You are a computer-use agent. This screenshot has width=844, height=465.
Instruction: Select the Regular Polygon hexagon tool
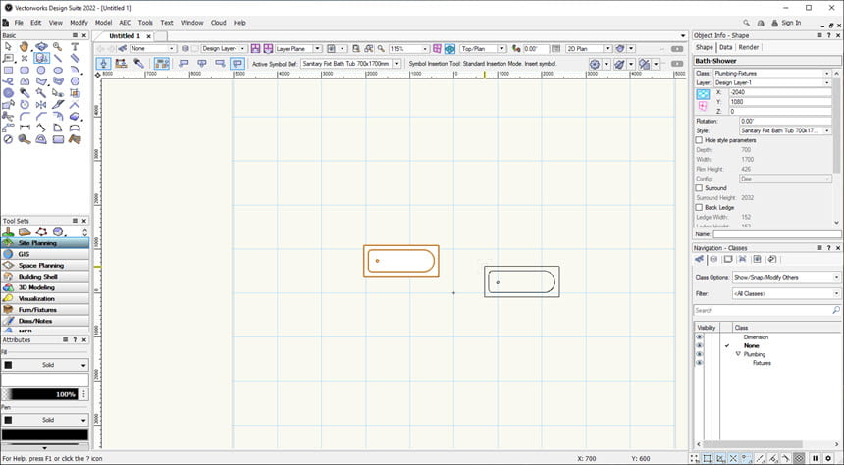(75, 81)
